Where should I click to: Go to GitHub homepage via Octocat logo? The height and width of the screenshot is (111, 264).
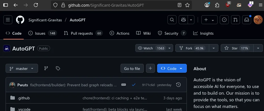coord(20,20)
